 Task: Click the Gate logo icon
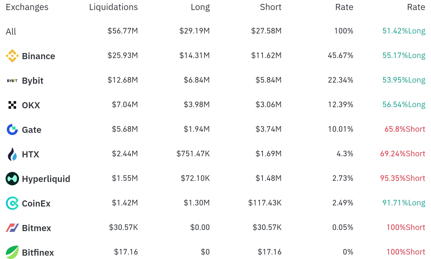tap(12, 129)
